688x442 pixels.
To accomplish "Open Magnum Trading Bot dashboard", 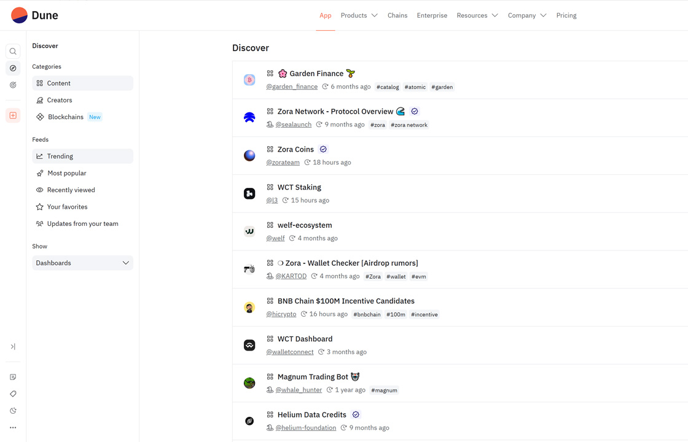I will click(x=318, y=377).
